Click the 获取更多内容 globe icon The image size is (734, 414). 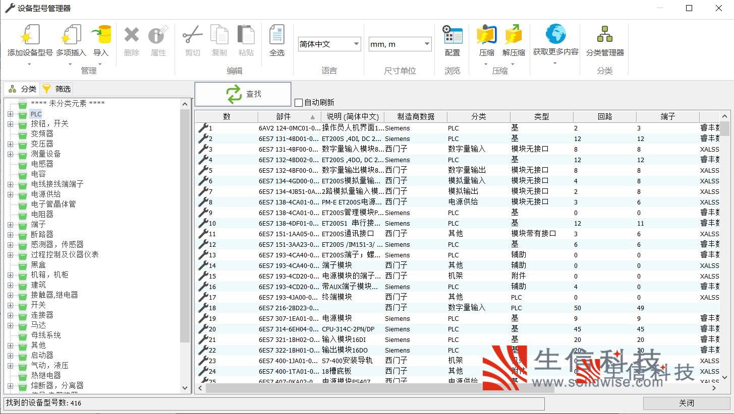pos(555,34)
